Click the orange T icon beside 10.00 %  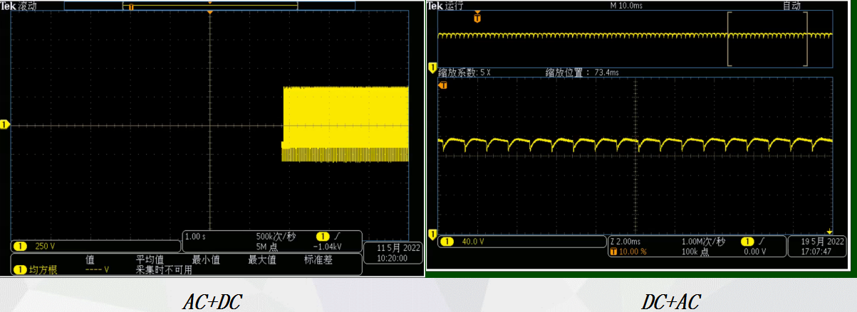614,252
